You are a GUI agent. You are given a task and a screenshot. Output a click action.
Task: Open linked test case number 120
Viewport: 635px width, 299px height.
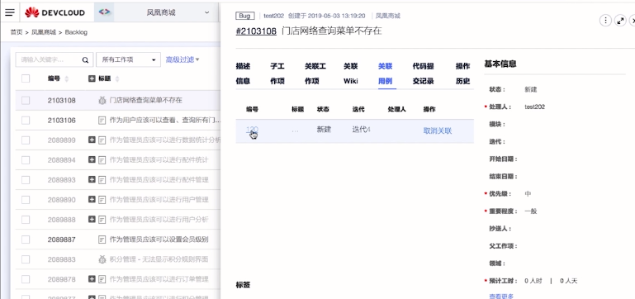point(252,130)
